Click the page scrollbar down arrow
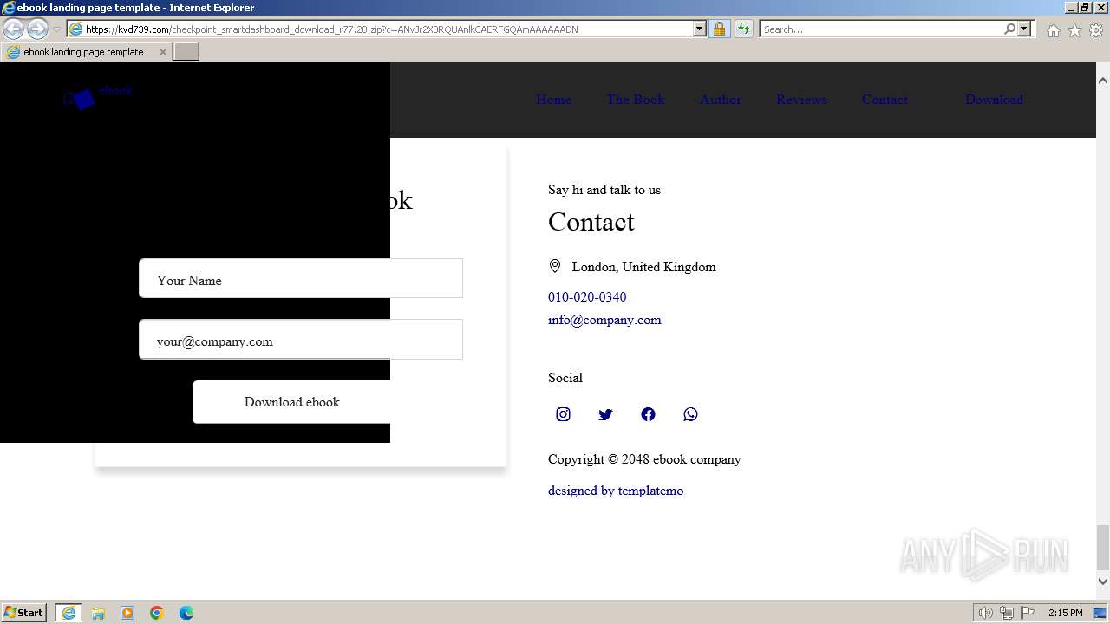 (1103, 582)
